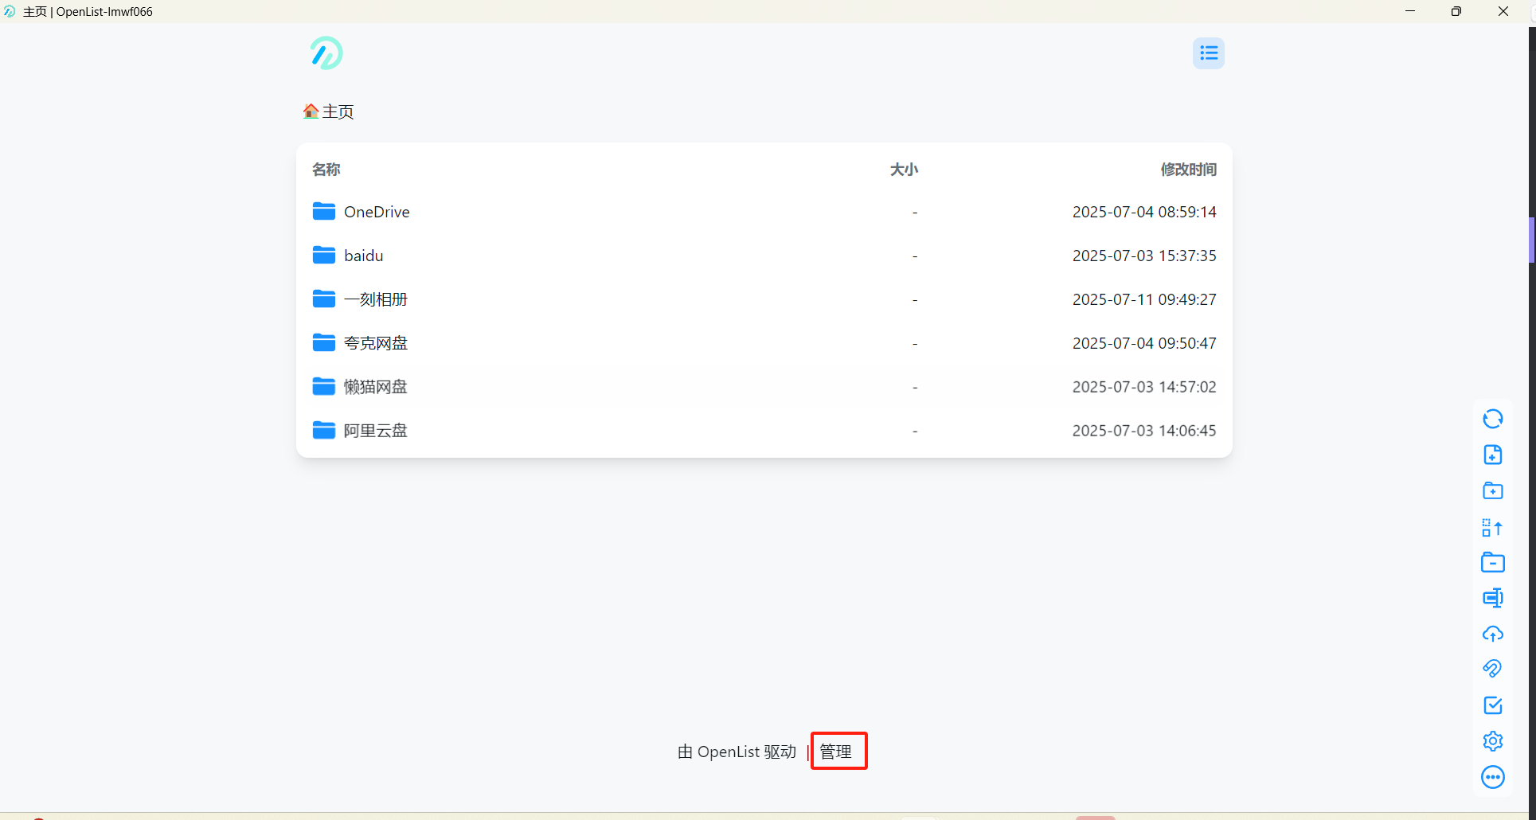Click the 懒猫网盘 folder icon
Screen dimensions: 1536x820
[x=324, y=386]
